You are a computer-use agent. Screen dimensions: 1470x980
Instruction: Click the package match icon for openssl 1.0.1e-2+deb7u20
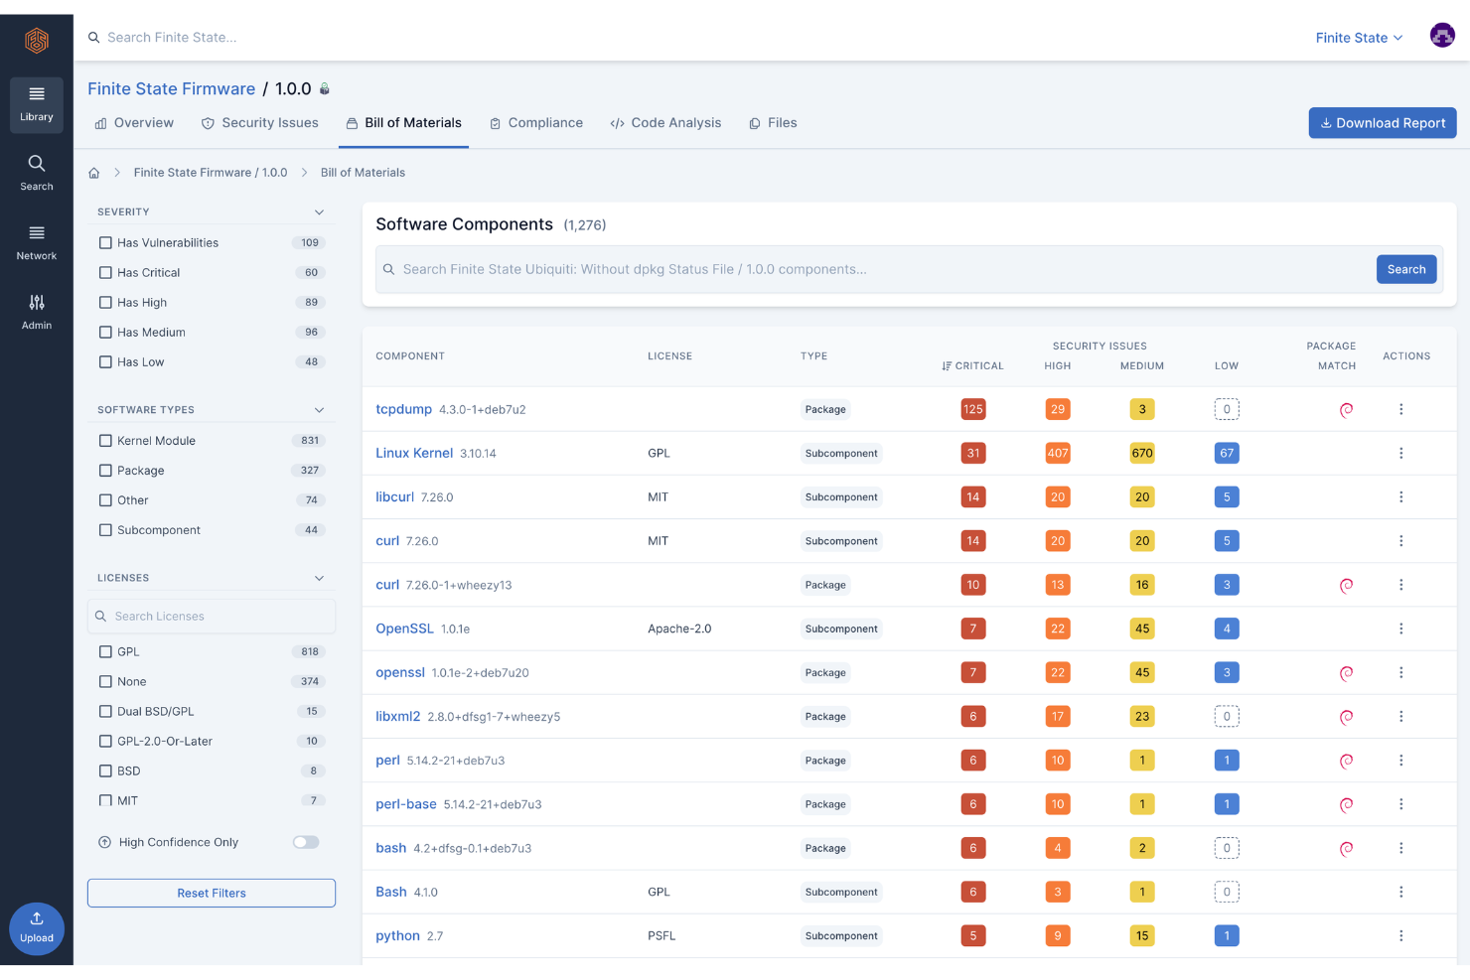1346,673
